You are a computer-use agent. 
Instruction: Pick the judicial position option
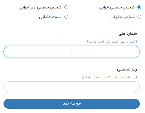pyautogui.click(x=66, y=17)
